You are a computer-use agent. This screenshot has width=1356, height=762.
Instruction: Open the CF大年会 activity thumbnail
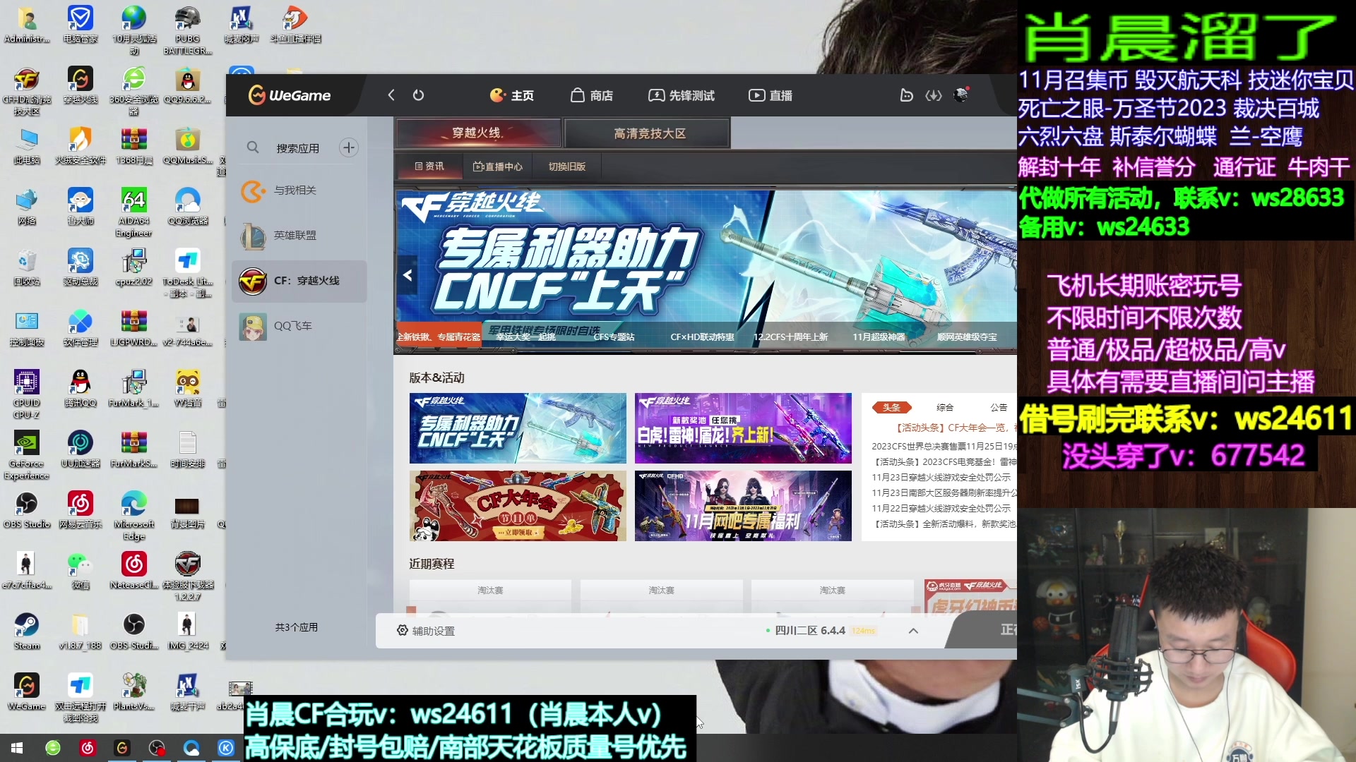(x=518, y=506)
